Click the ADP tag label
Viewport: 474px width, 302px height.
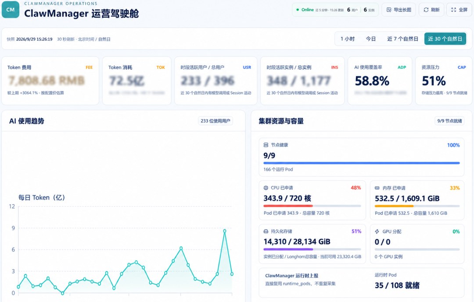point(402,68)
